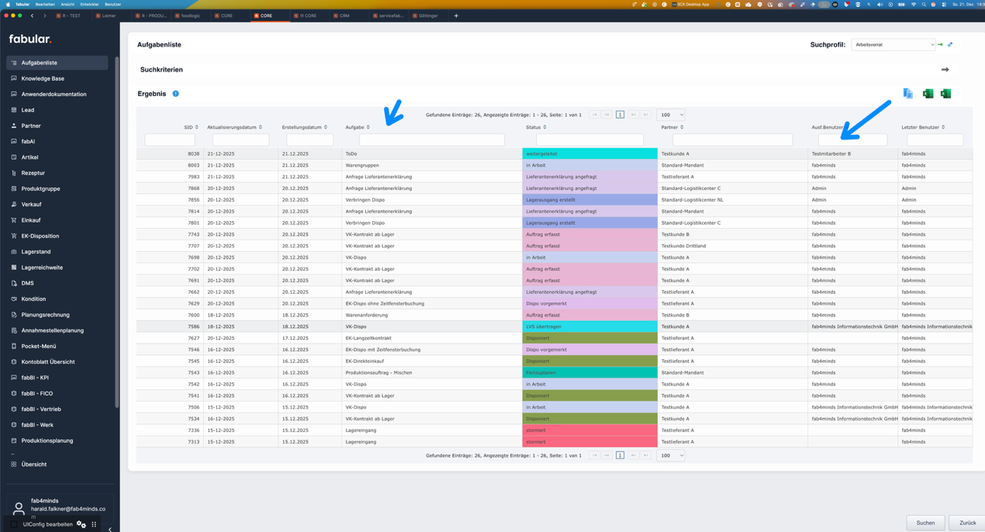The width and height of the screenshot is (985, 532).
Task: Sort the table by the Status column
Action: pyautogui.click(x=535, y=127)
